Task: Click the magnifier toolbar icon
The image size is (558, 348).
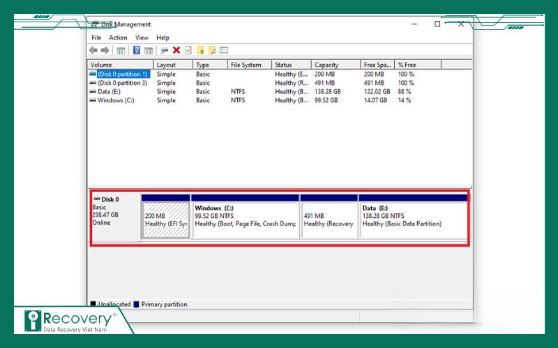Action: coord(212,50)
